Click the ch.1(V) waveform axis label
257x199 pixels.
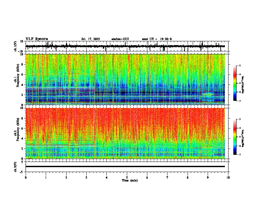click(16, 46)
